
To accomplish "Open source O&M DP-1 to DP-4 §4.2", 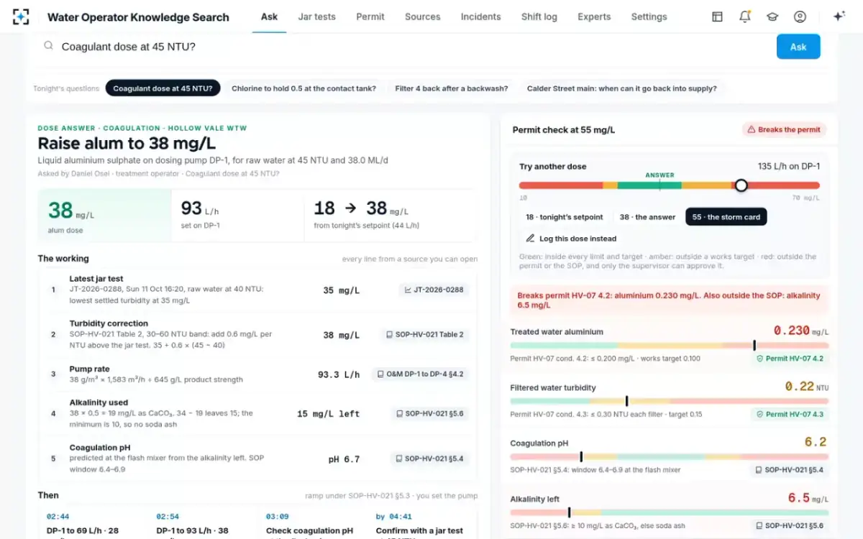I will click(421, 374).
